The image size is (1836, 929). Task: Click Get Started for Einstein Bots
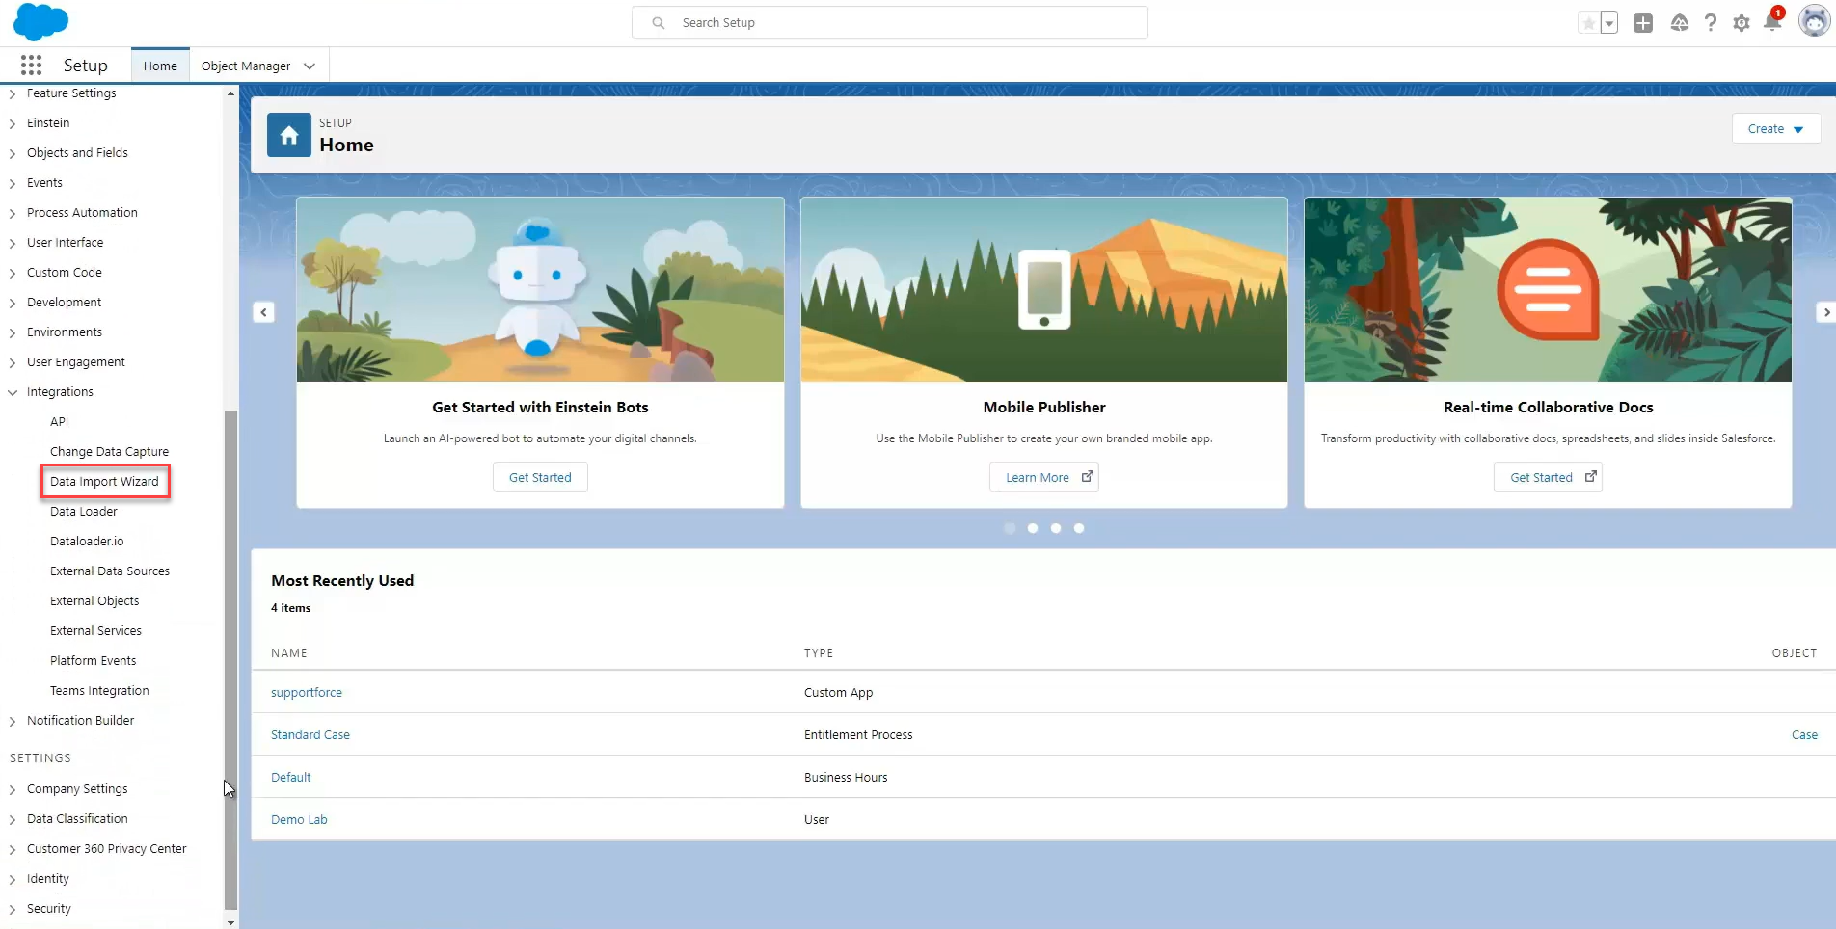pos(540,477)
